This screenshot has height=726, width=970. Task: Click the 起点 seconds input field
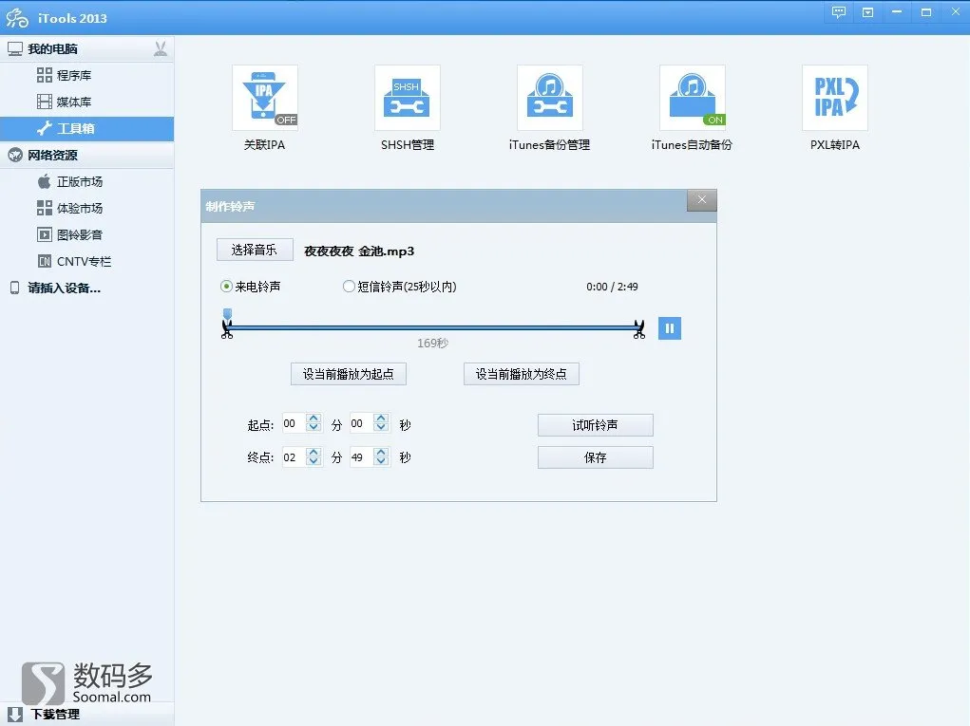click(x=362, y=423)
